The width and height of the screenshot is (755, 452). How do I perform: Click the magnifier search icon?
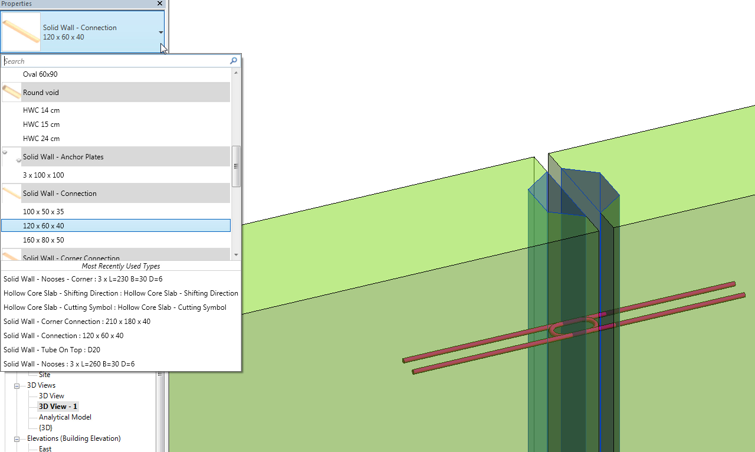tap(234, 61)
